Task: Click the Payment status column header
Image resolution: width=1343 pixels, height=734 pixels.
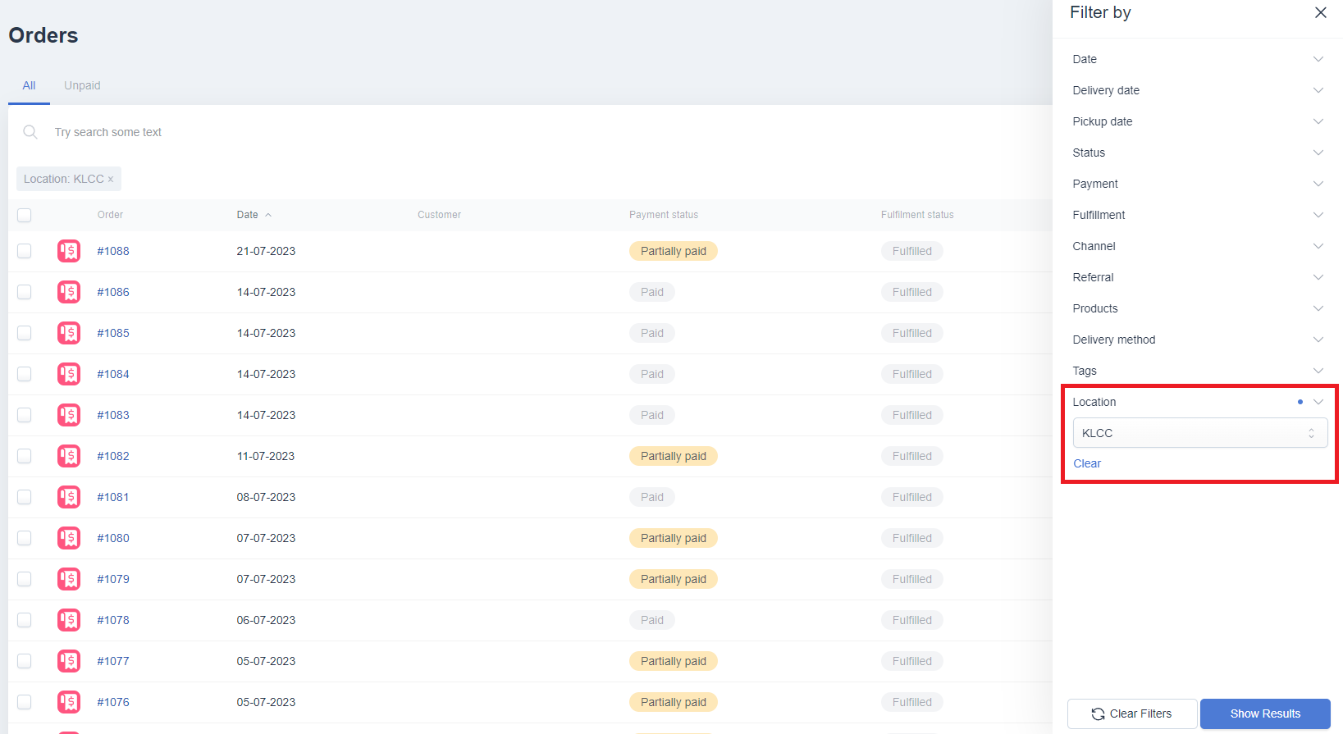Action: pos(664,215)
